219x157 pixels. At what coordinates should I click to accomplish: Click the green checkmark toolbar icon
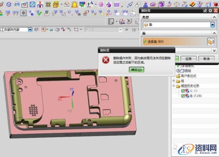(x=39, y=13)
